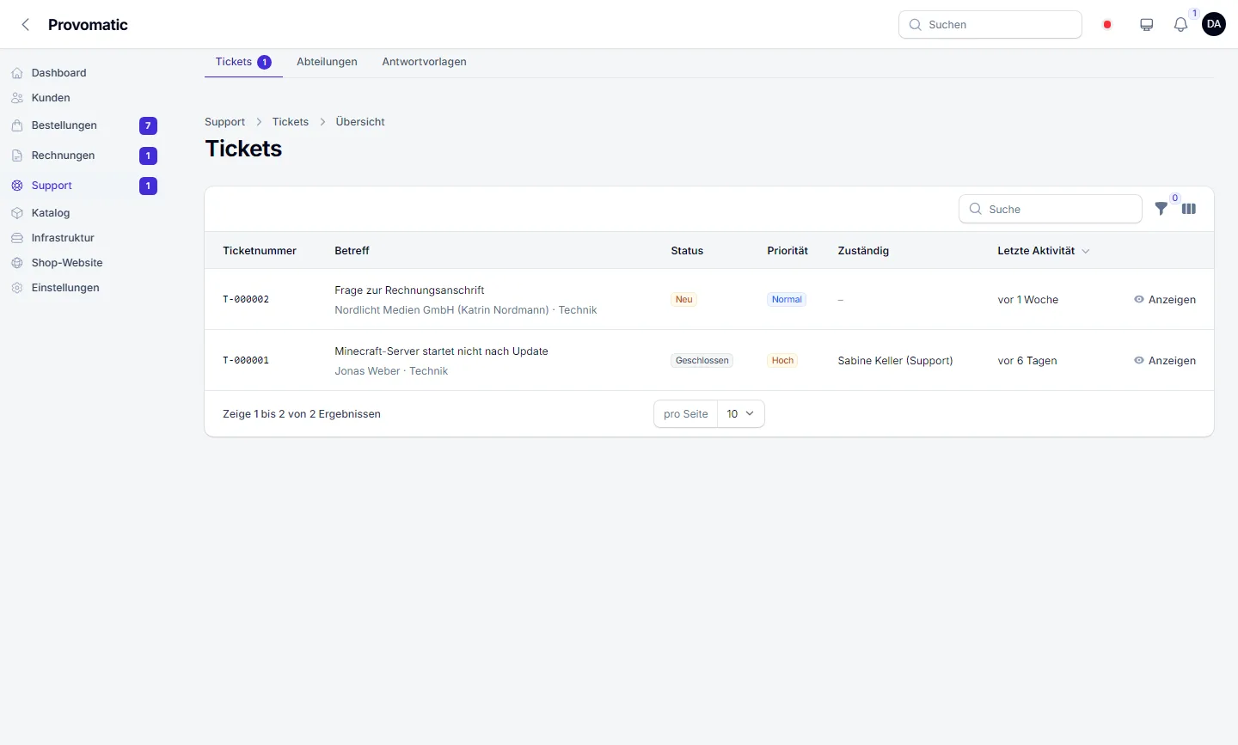
Task: Click the red recording status dot
Action: coord(1107,25)
